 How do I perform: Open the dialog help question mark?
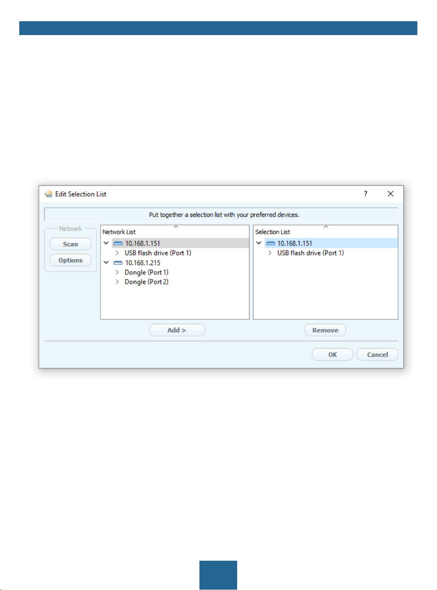pyautogui.click(x=365, y=193)
